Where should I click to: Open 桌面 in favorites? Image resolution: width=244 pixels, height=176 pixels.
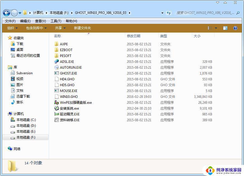[x=20, y=50]
